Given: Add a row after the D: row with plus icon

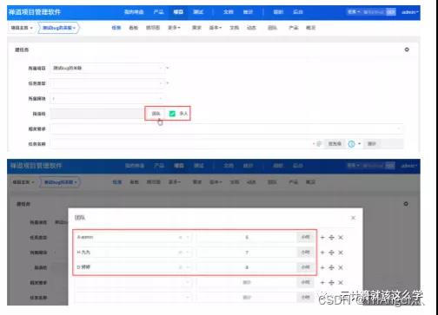Looking at the screenshot, I should [322, 268].
